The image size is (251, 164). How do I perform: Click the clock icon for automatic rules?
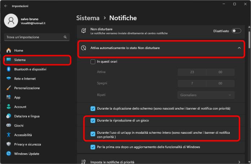[84, 48]
